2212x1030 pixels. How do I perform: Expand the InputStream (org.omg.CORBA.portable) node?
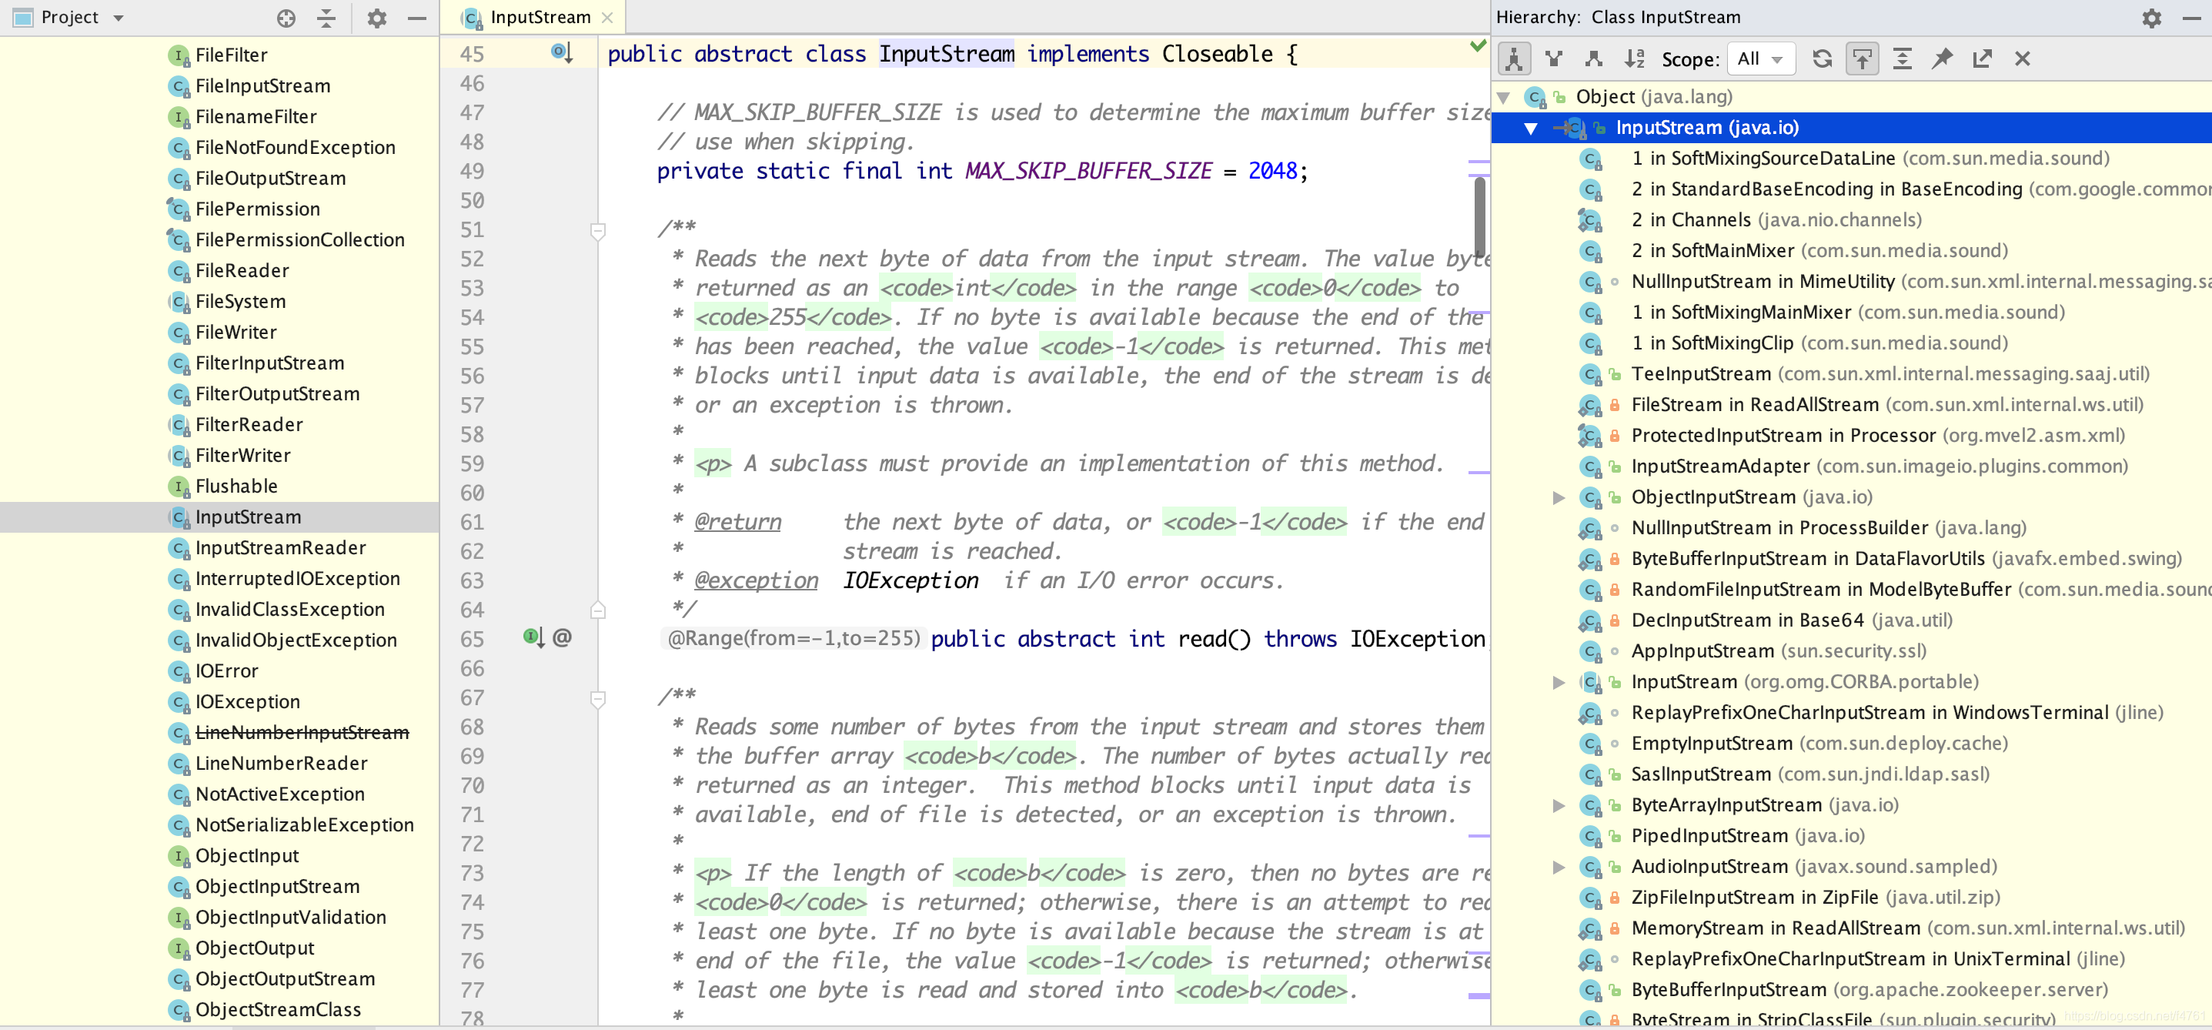(1559, 682)
